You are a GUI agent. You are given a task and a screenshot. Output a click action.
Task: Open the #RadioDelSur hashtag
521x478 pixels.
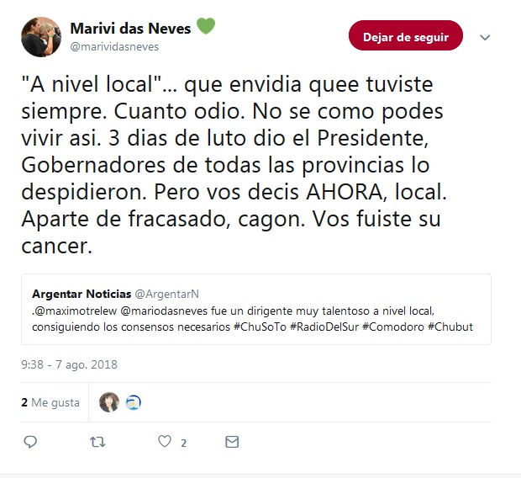click(x=324, y=327)
